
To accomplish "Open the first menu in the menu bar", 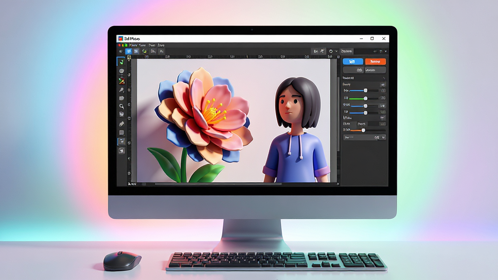I will (x=133, y=45).
